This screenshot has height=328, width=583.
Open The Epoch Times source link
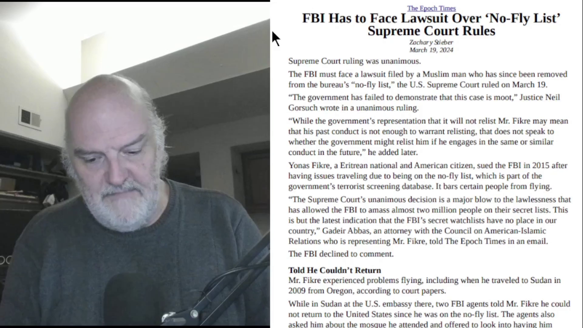pyautogui.click(x=431, y=8)
